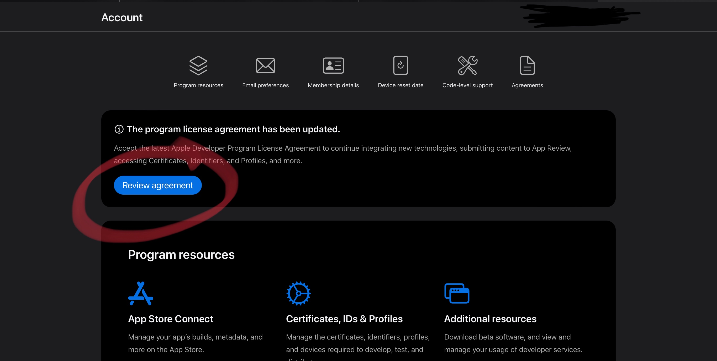Click the Membership details card icon
Viewport: 717px width, 361px height.
click(x=333, y=65)
